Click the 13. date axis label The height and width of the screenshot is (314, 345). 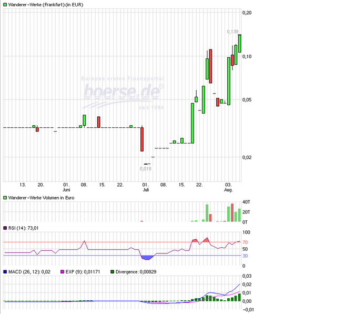23,185
